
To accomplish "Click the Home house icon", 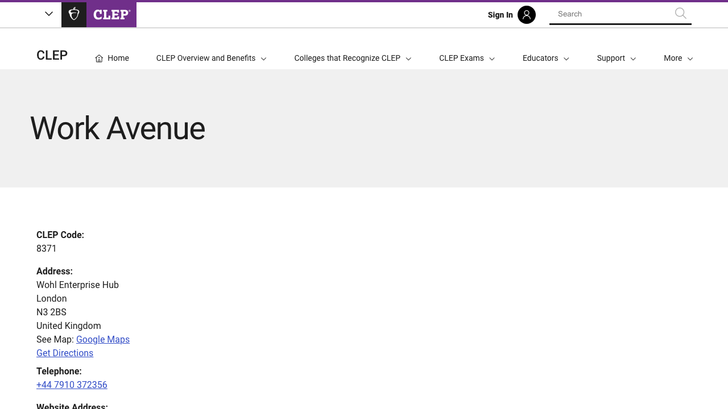I will click(99, 59).
